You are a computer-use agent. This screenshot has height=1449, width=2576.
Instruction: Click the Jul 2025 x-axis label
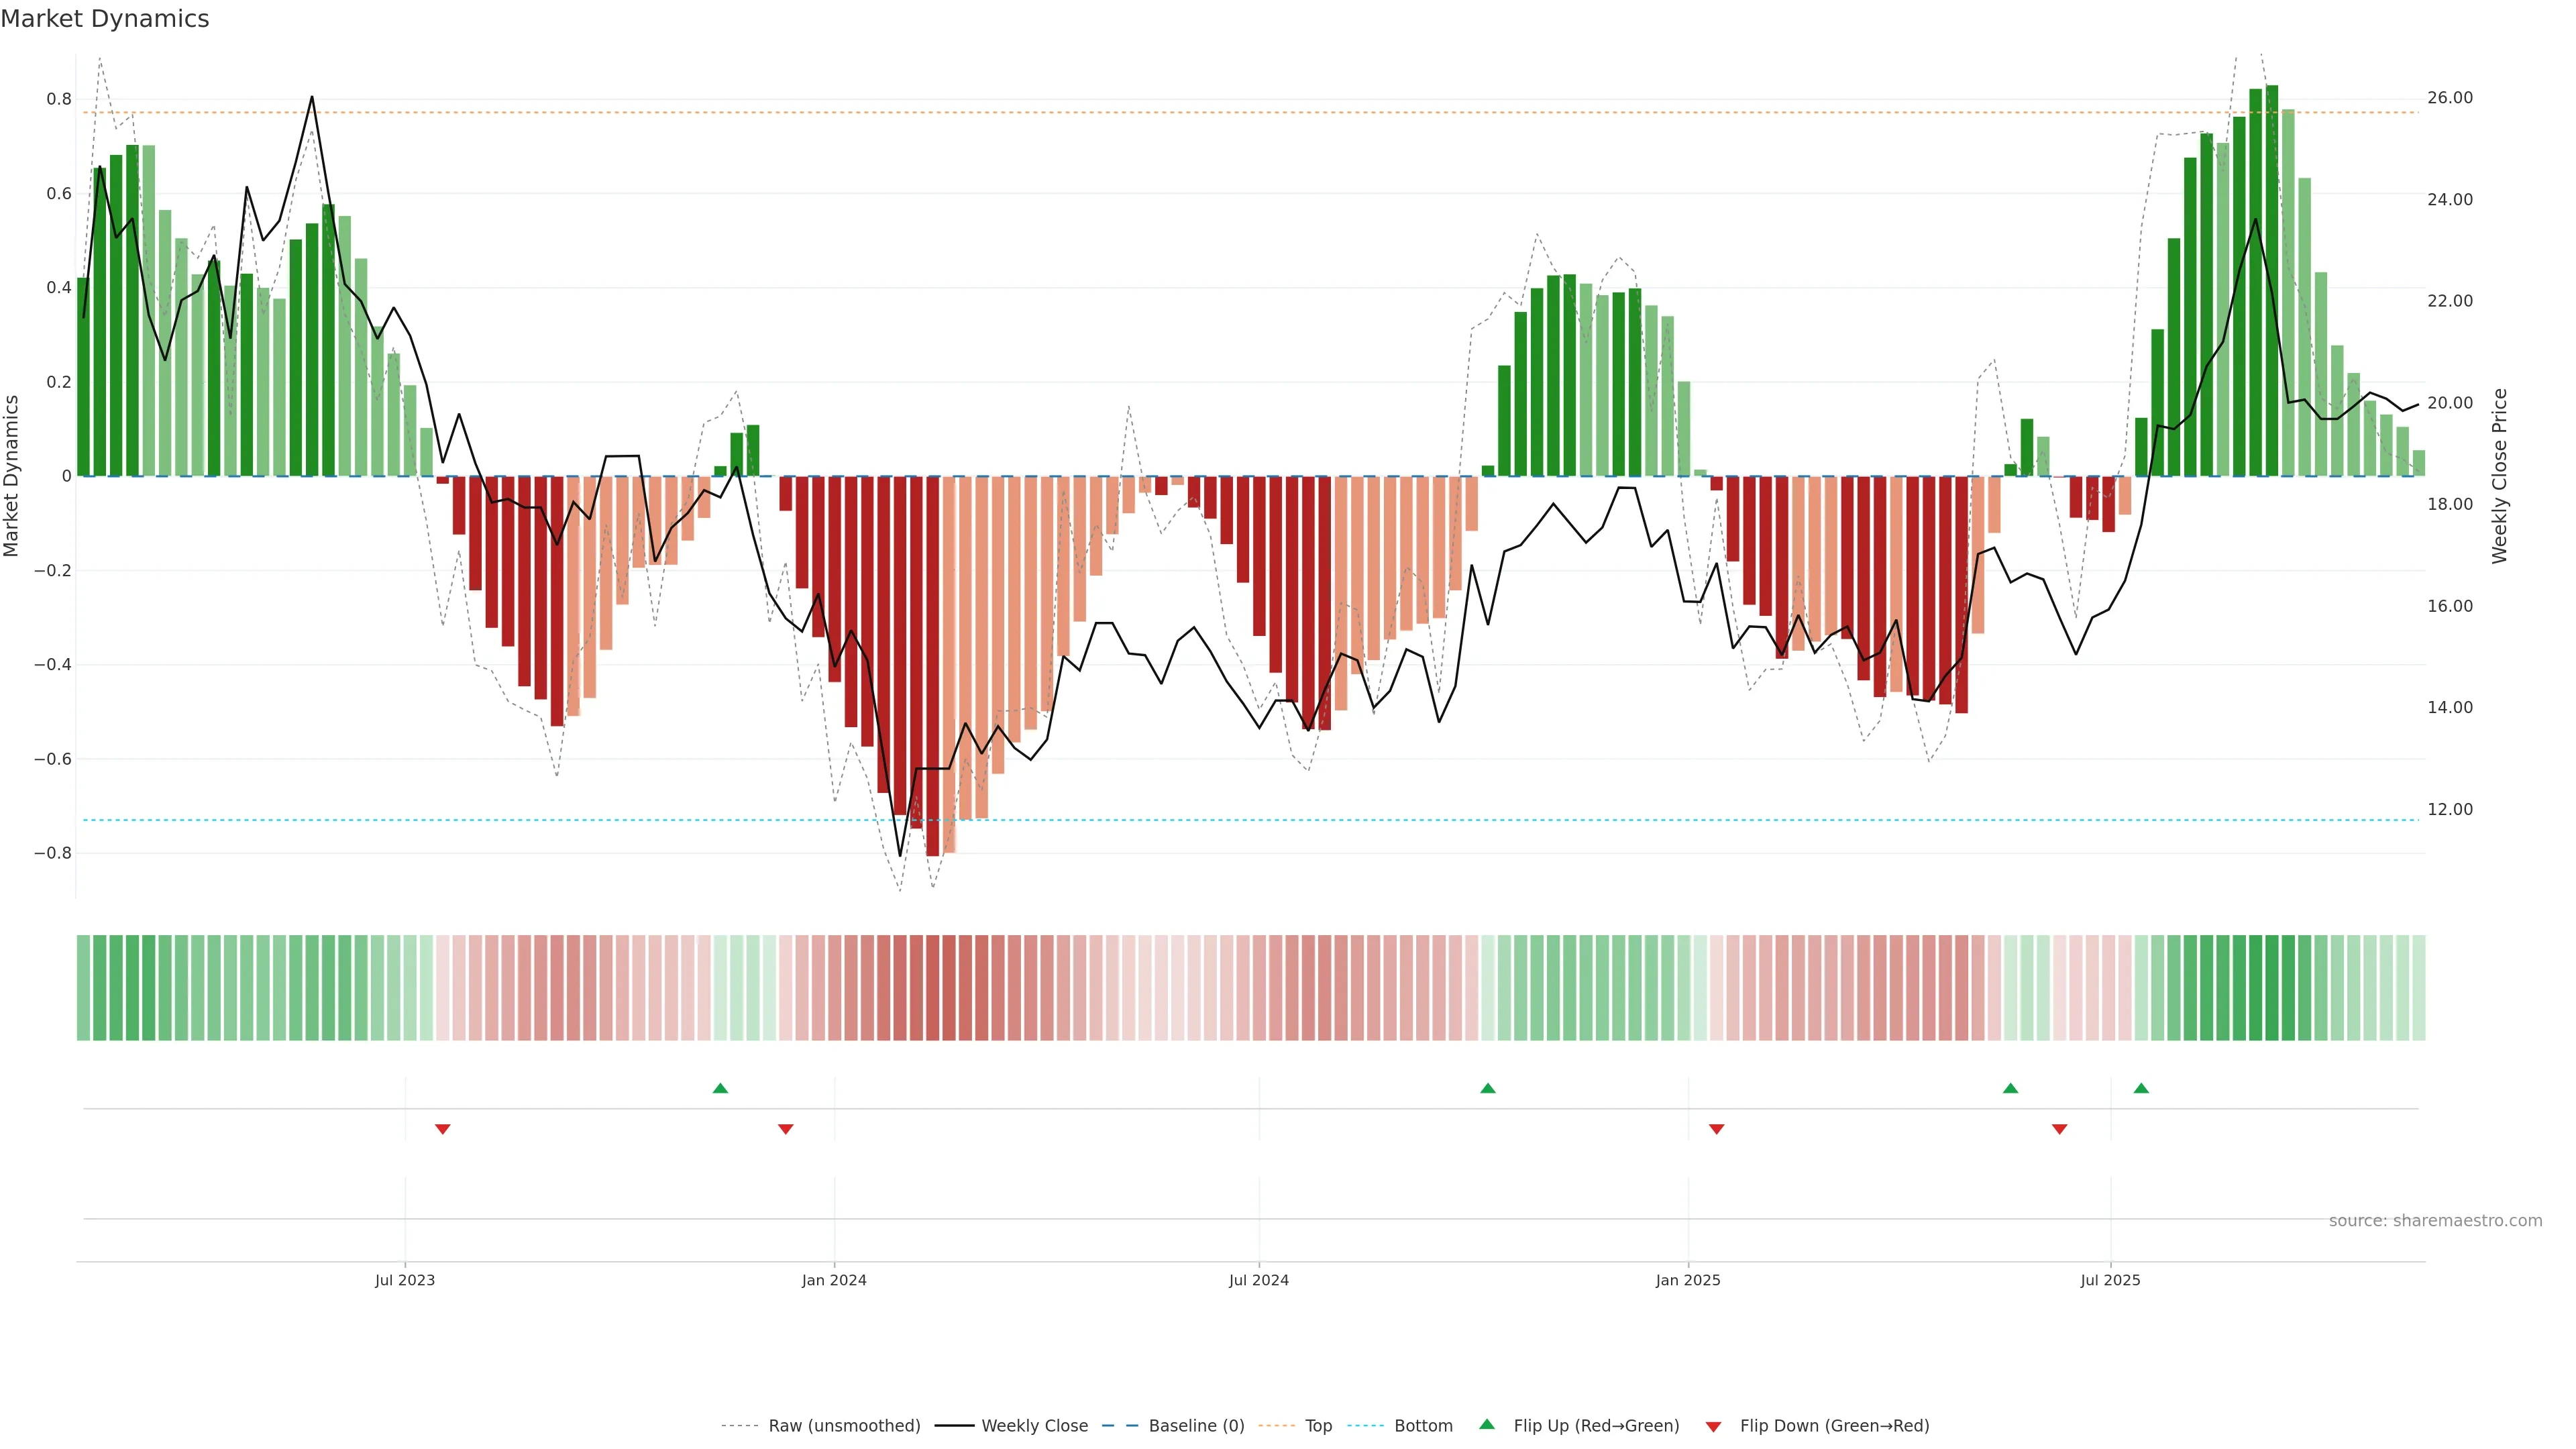(x=2110, y=1280)
